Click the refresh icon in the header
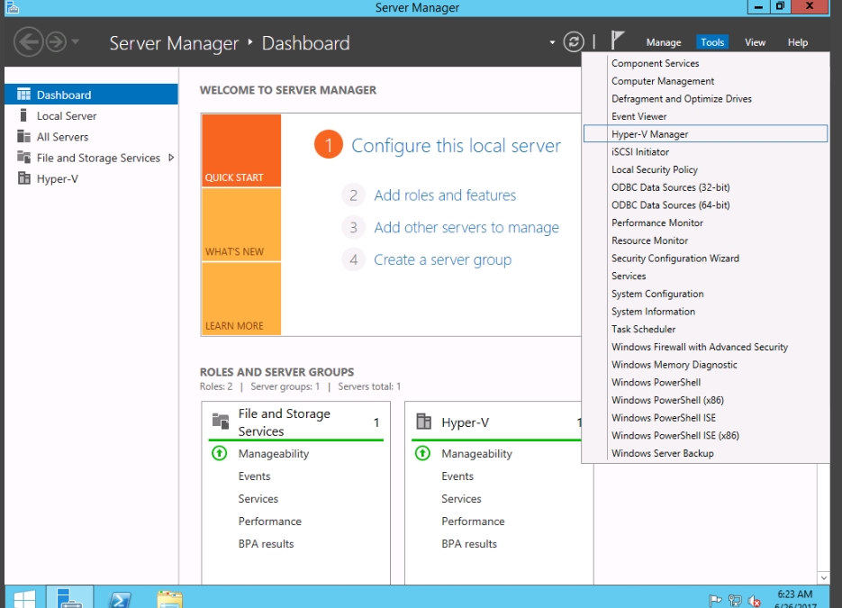Screen dimensions: 842x608 click(574, 42)
